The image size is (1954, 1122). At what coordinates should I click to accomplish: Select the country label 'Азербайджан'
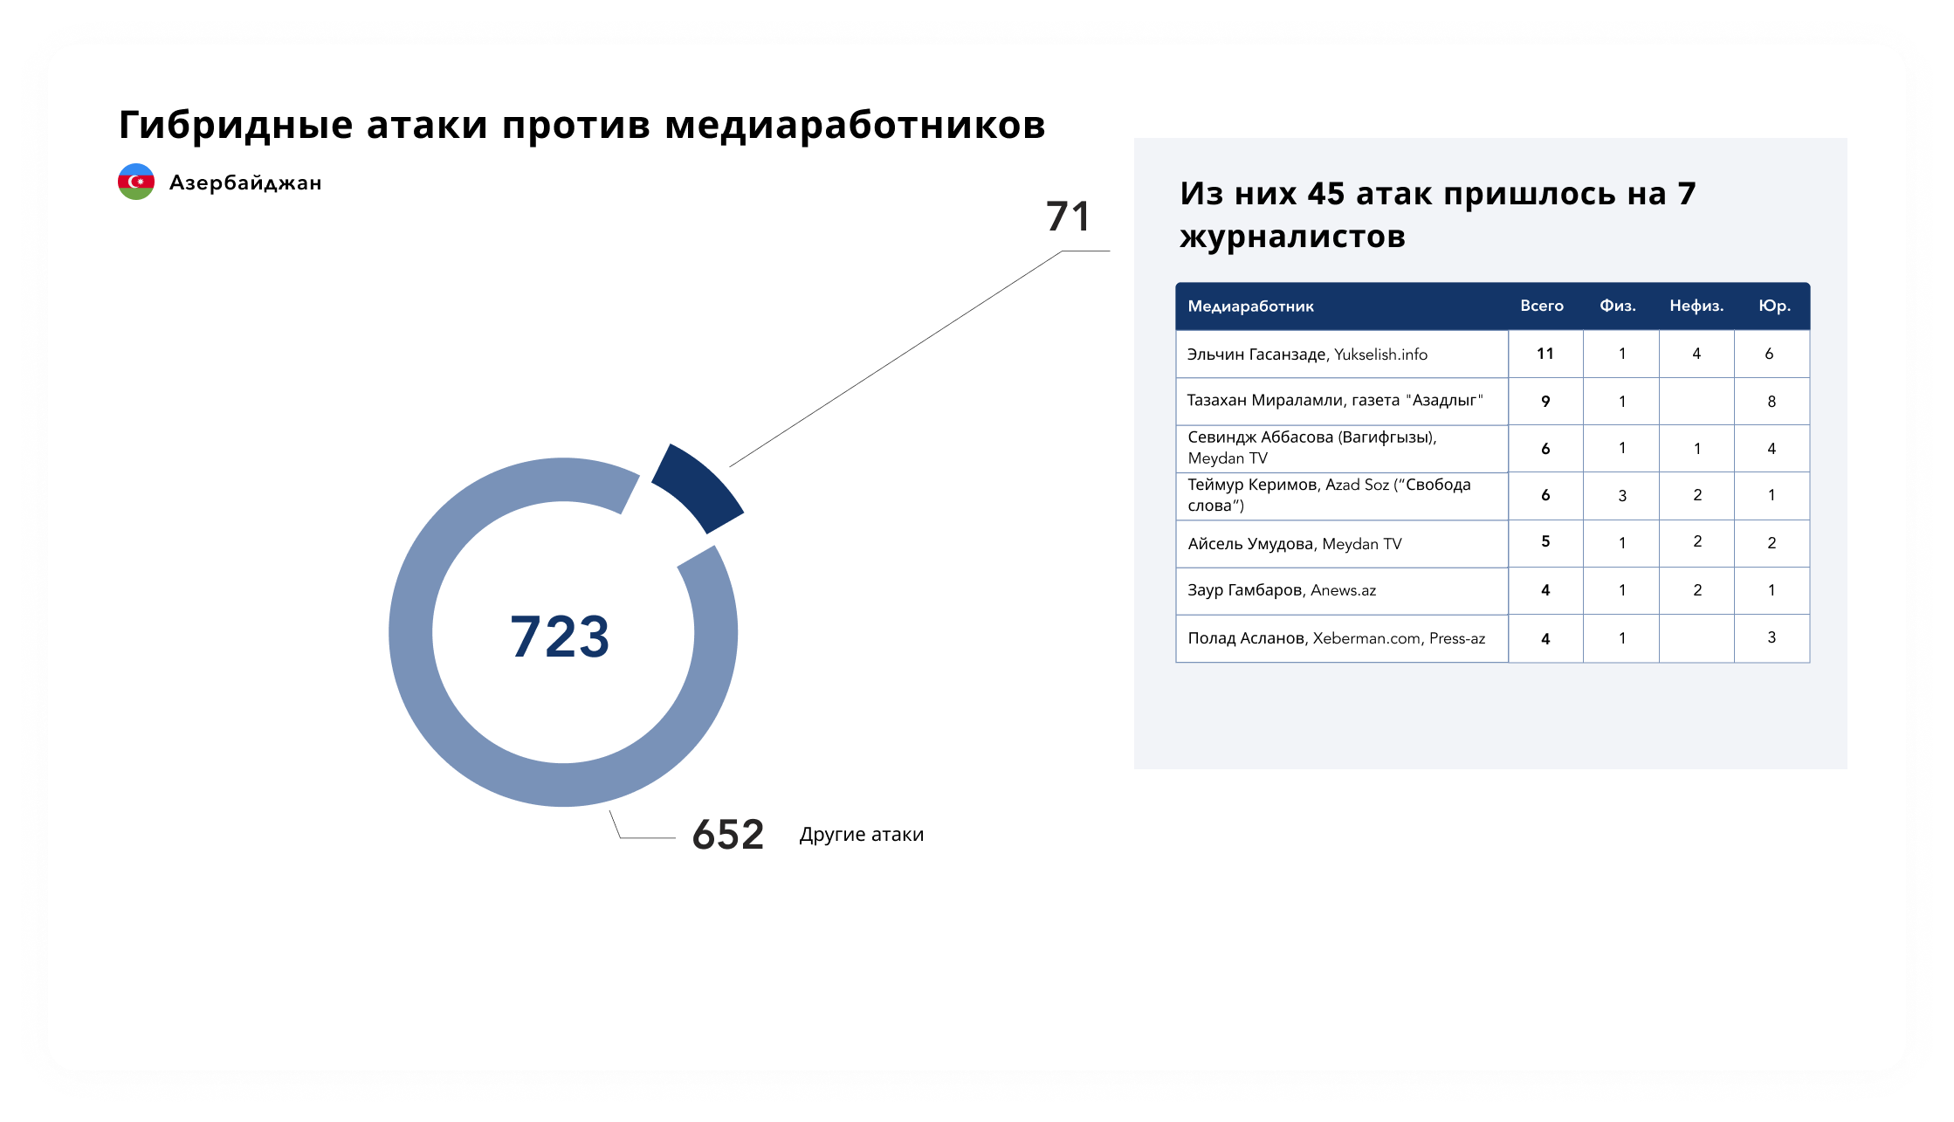(245, 182)
